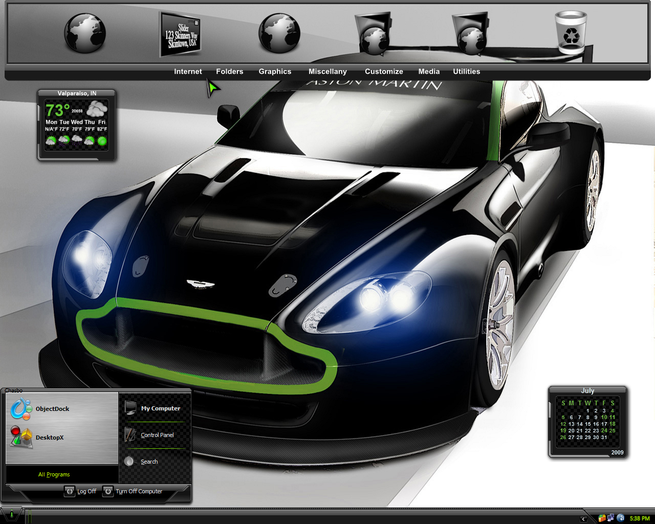Select the Miscellany dock tab
655x524 pixels.
click(327, 72)
